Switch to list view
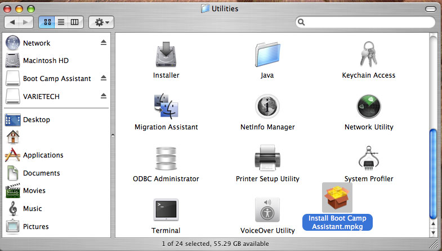Image resolution: width=442 pixels, height=251 pixels. [x=61, y=22]
